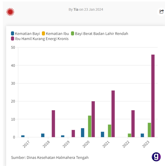Click the blue bar for 2020
Screen dimensions: 165x166
pyautogui.click(x=82, y=133)
